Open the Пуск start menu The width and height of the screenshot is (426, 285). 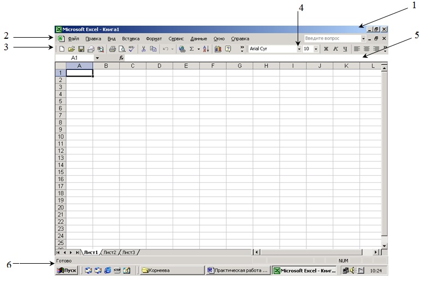pyautogui.click(x=67, y=270)
